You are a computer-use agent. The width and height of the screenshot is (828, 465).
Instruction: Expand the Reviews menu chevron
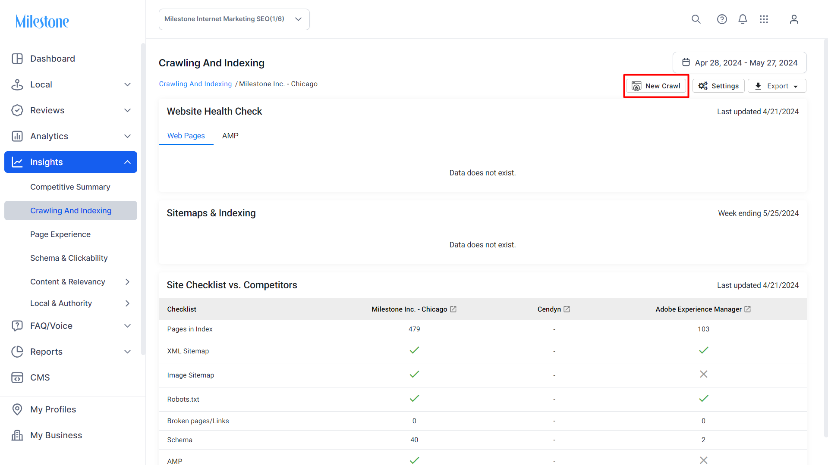pos(127,110)
